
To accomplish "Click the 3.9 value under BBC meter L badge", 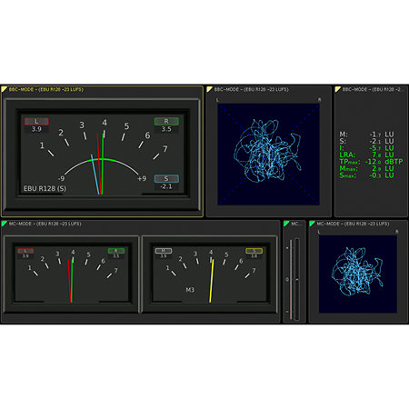I will point(36,129).
